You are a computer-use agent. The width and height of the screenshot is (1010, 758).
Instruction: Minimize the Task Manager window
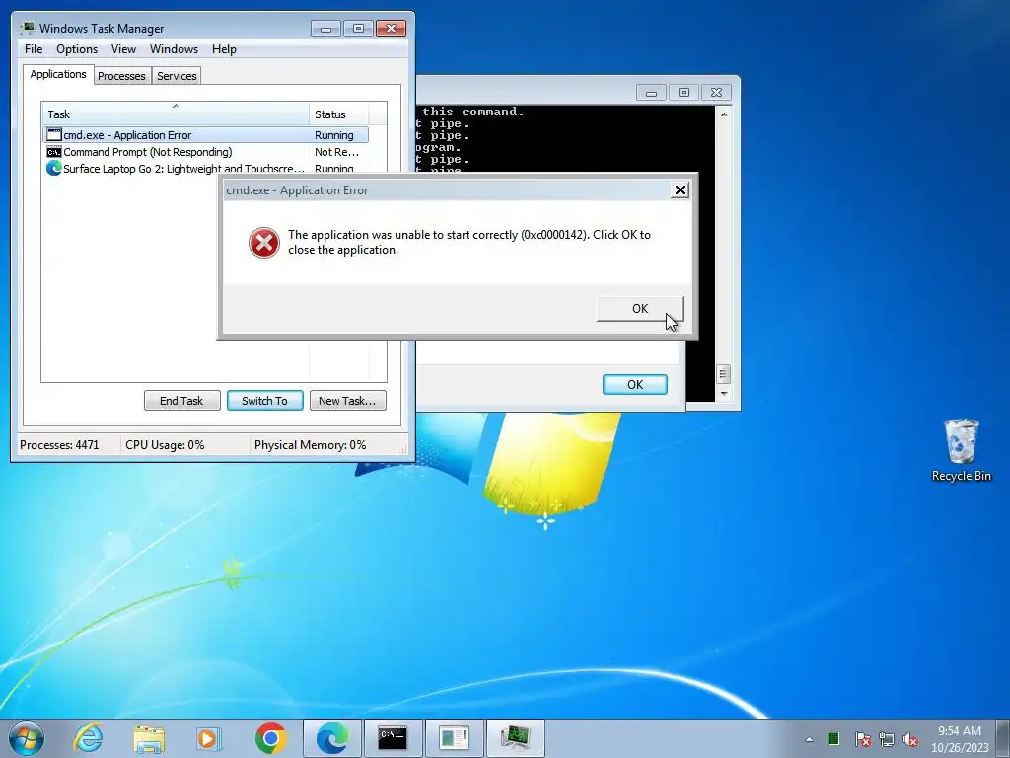tap(325, 29)
